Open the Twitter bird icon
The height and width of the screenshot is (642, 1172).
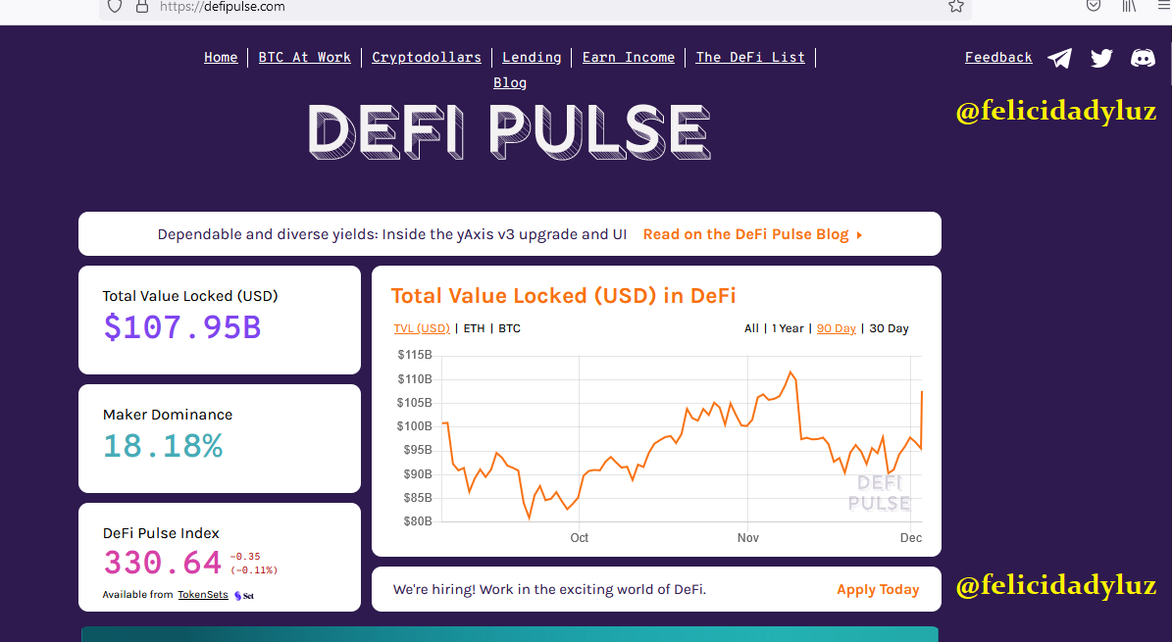click(x=1101, y=58)
